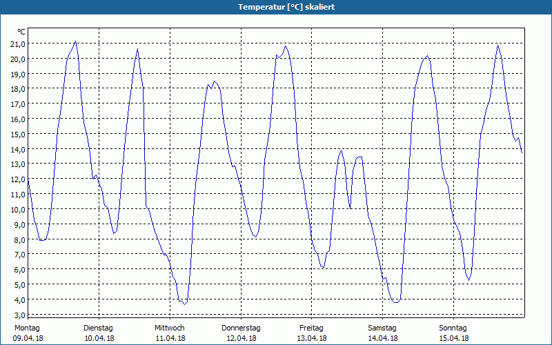Click the 12.04.18 date label
This screenshot has height=345, width=552.
tap(241, 339)
